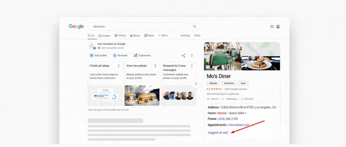Open the diner interior photo

[x=223, y=56]
